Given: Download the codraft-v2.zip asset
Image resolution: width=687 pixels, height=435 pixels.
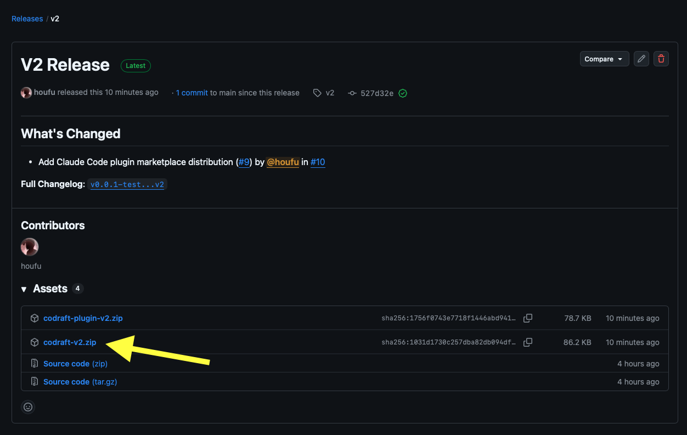Looking at the screenshot, I should coord(70,342).
